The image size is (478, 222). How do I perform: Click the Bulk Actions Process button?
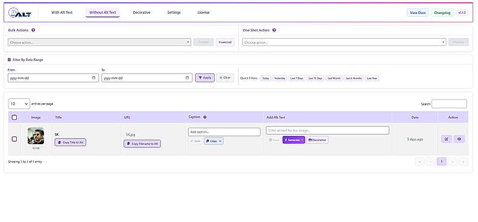pyautogui.click(x=203, y=42)
